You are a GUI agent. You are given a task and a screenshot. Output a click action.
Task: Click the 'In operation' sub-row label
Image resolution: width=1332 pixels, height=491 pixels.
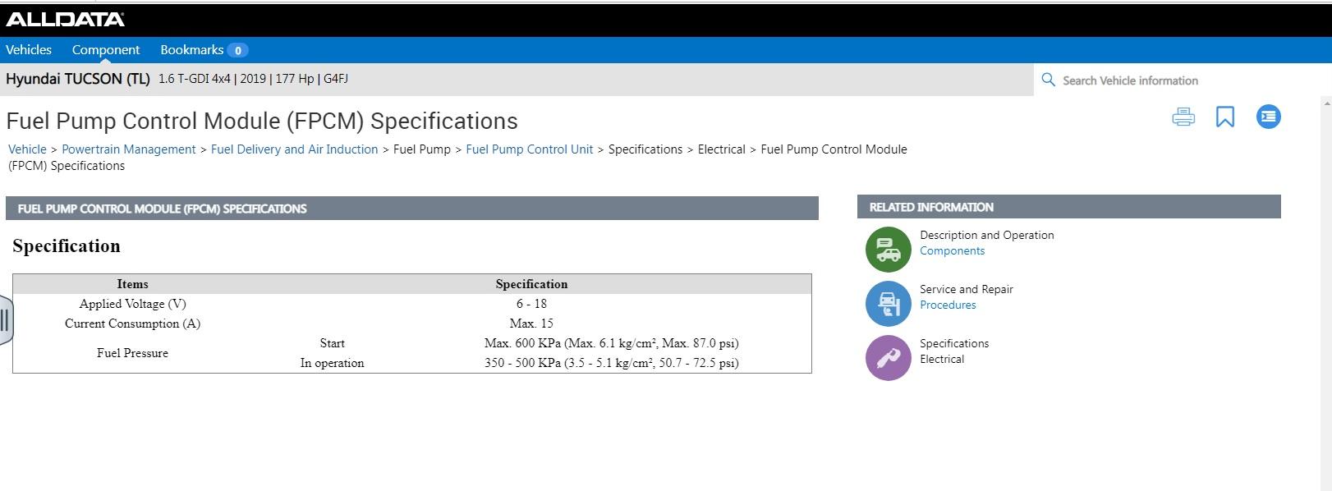point(332,363)
